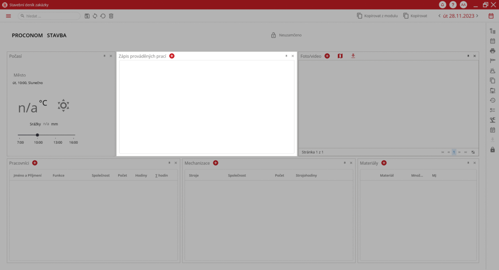
Task: Open the red calendar date picker
Action: coord(491,16)
